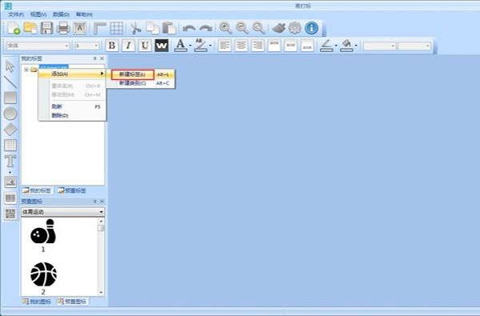Click the printer icon in toolbar
480x316 pixels.
[x=63, y=28]
